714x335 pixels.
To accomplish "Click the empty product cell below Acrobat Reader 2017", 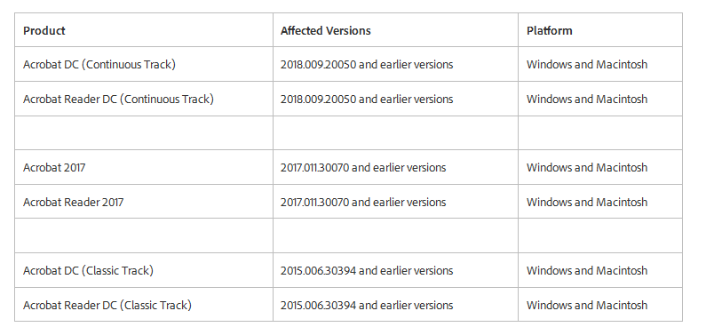I will 144,235.
